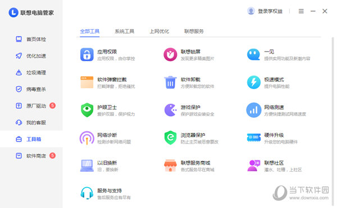
Task: Click the 网络诊断 title text
Action: [107, 135]
